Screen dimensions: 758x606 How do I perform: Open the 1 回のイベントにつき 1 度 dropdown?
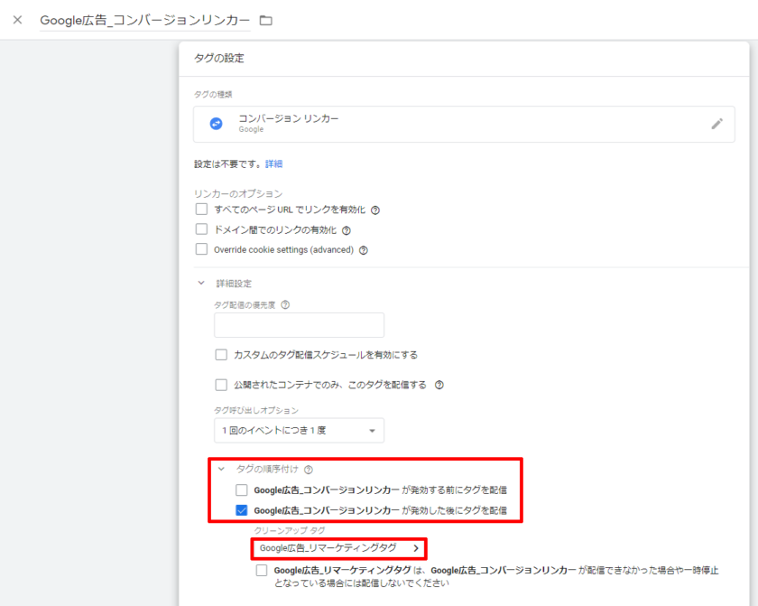[300, 431]
